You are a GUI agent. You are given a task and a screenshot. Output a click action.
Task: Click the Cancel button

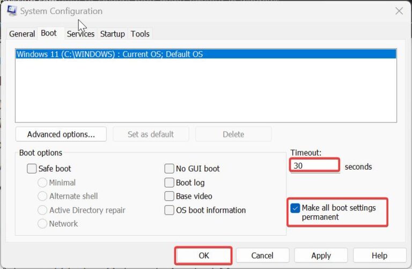pos(262,256)
